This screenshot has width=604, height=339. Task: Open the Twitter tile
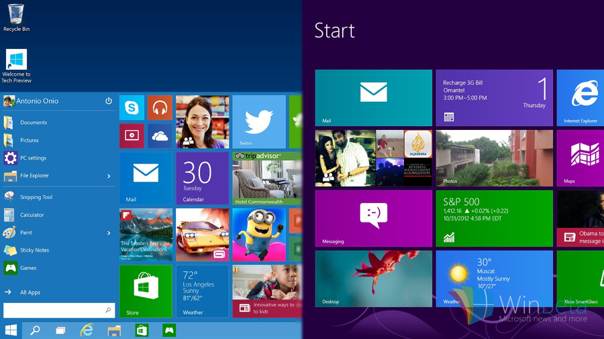[259, 122]
